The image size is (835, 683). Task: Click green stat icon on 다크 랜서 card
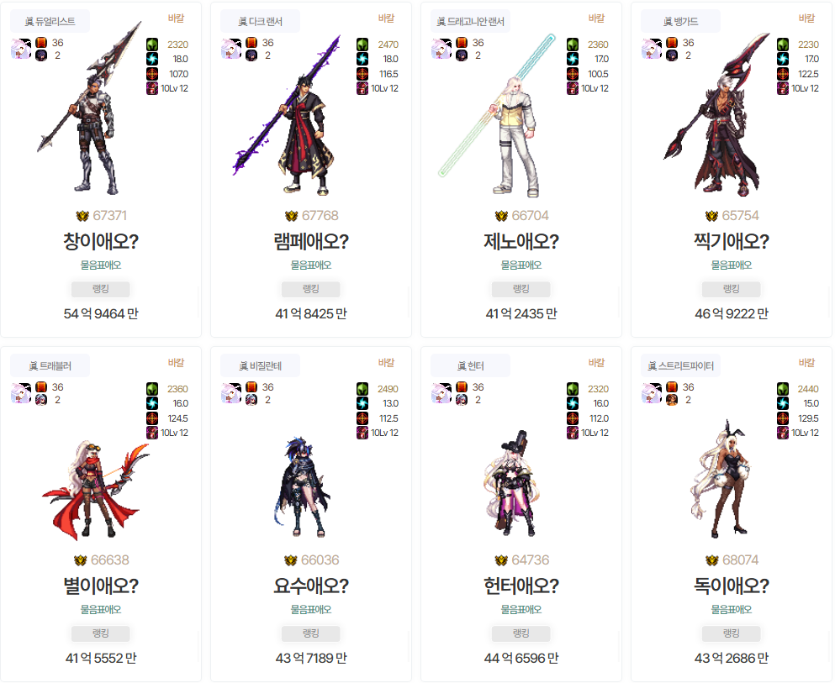coord(362,45)
